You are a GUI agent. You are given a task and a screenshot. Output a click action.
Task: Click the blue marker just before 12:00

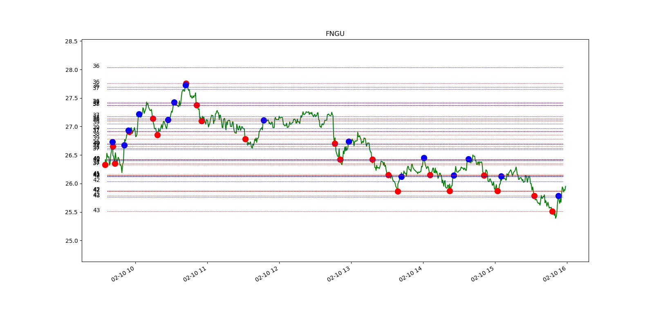[x=264, y=120]
